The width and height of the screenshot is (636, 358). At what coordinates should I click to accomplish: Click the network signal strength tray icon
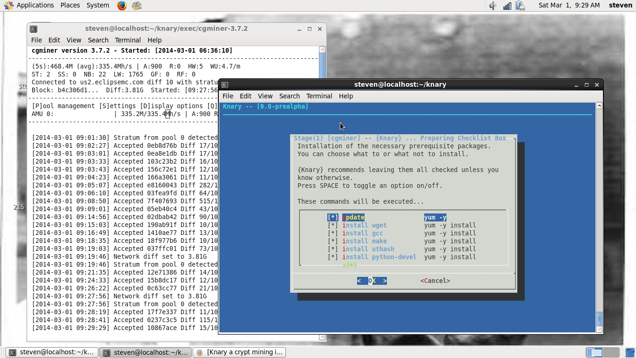coord(507,5)
